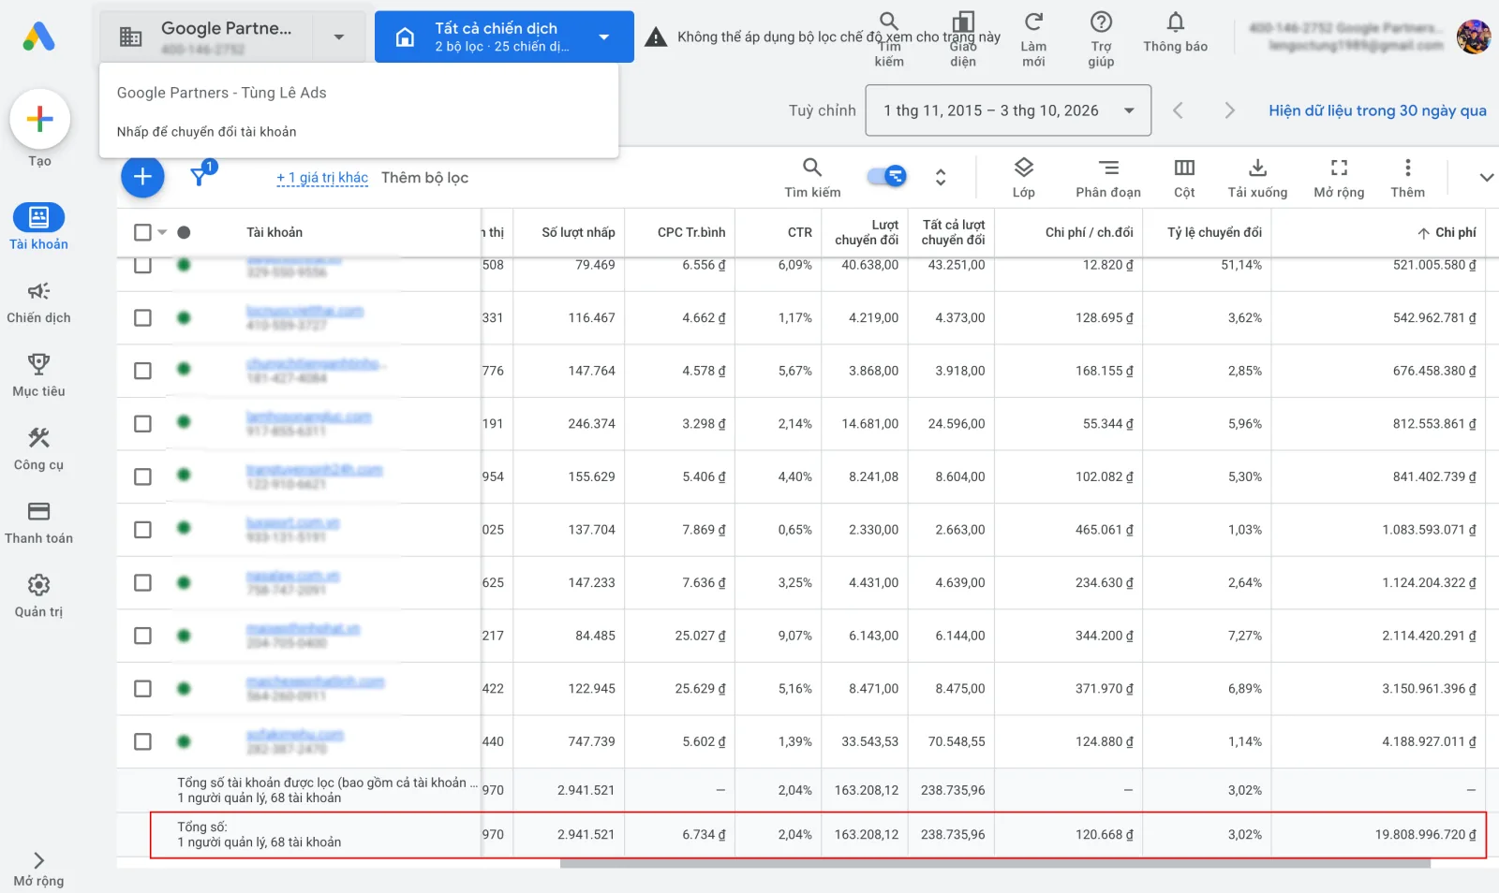Open Mục tiêu goals in sidebar
Image resolution: width=1499 pixels, height=893 pixels.
coord(38,376)
